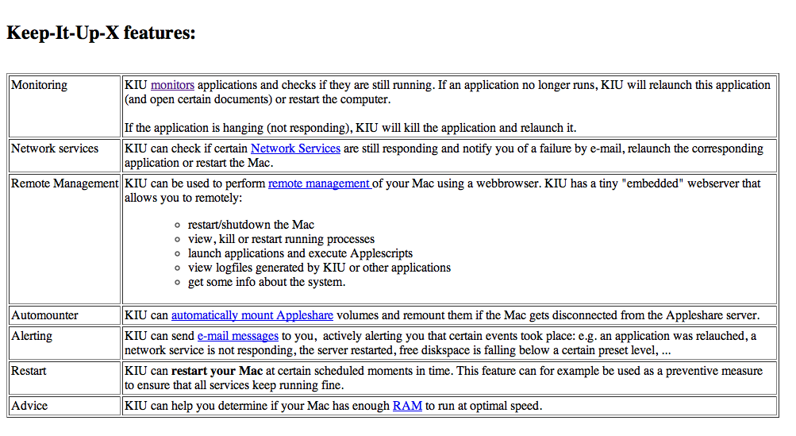Select the "Network services" row label

(x=55, y=149)
